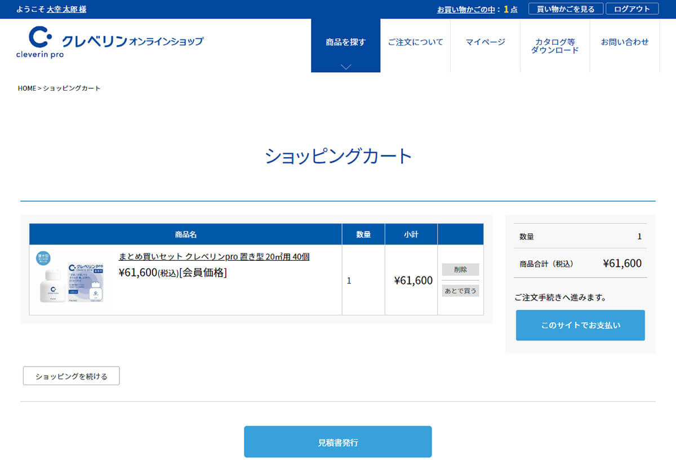Click the quantity value 1 in the cart row
Screen dimensions: 676x472
[349, 280]
